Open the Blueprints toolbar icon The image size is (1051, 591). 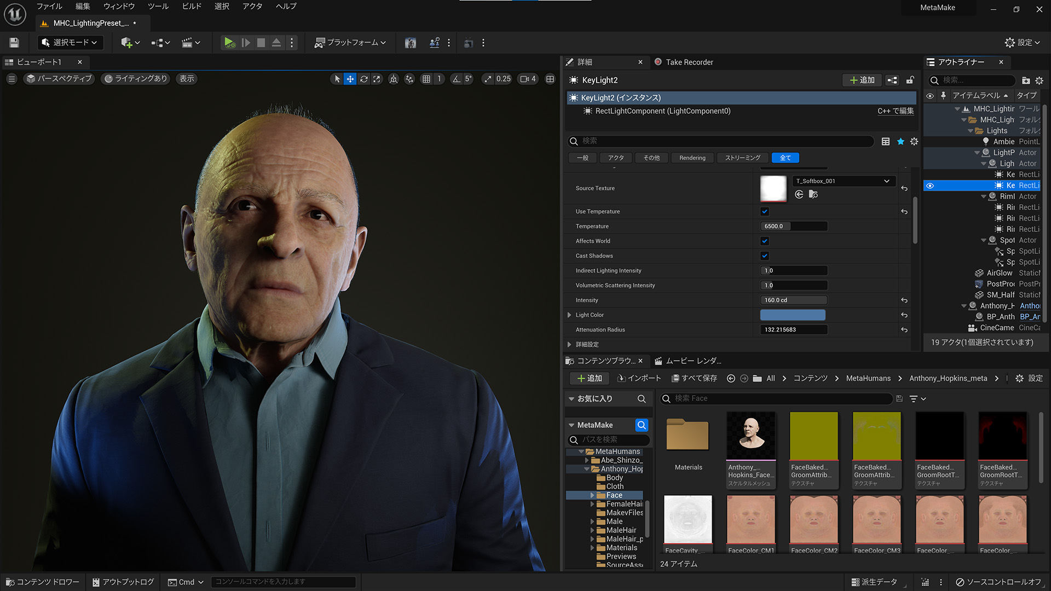[x=160, y=43]
